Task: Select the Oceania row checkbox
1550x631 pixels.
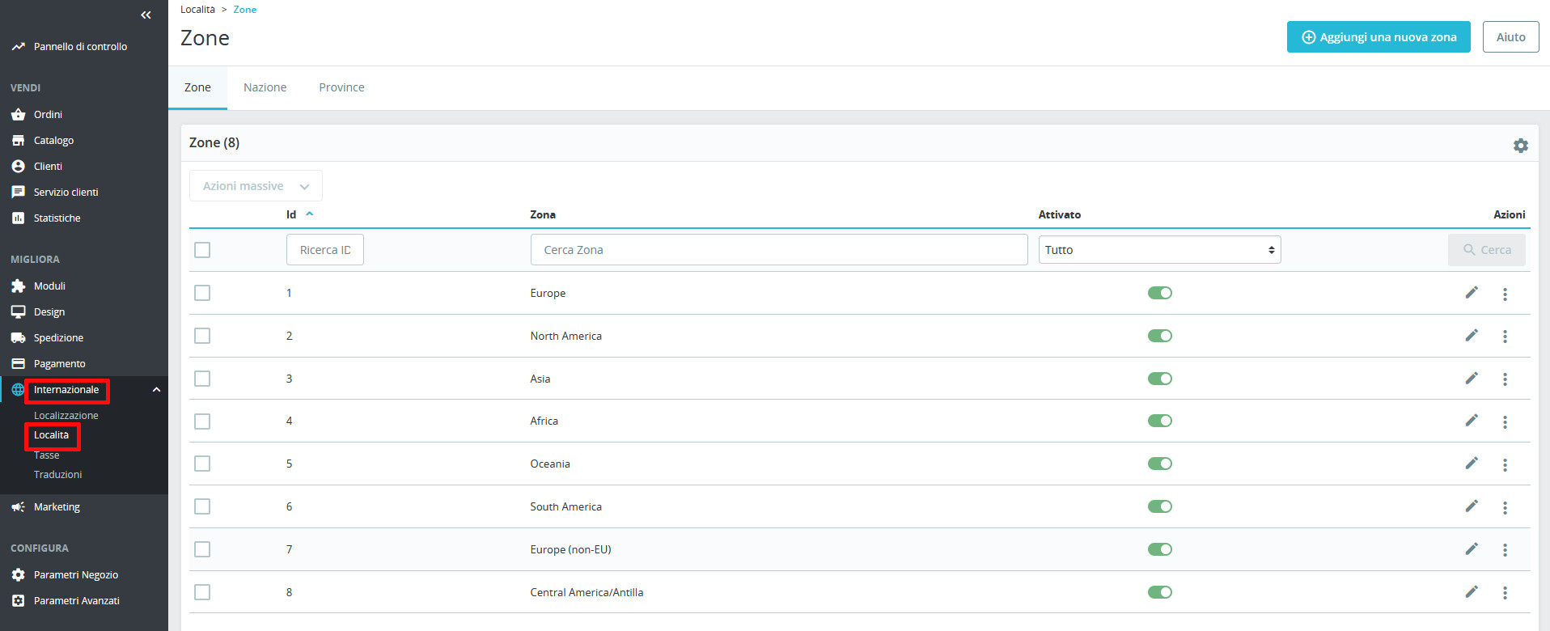Action: [202, 464]
